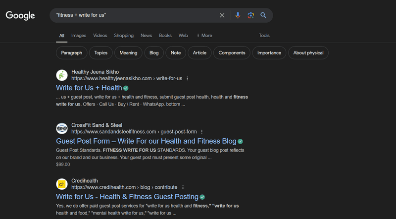Click the magnifying glass search icon
Screen dimensions: 396x219
(263, 15)
